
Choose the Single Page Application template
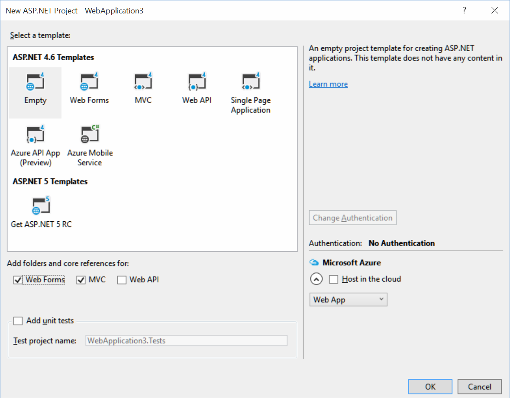click(250, 82)
